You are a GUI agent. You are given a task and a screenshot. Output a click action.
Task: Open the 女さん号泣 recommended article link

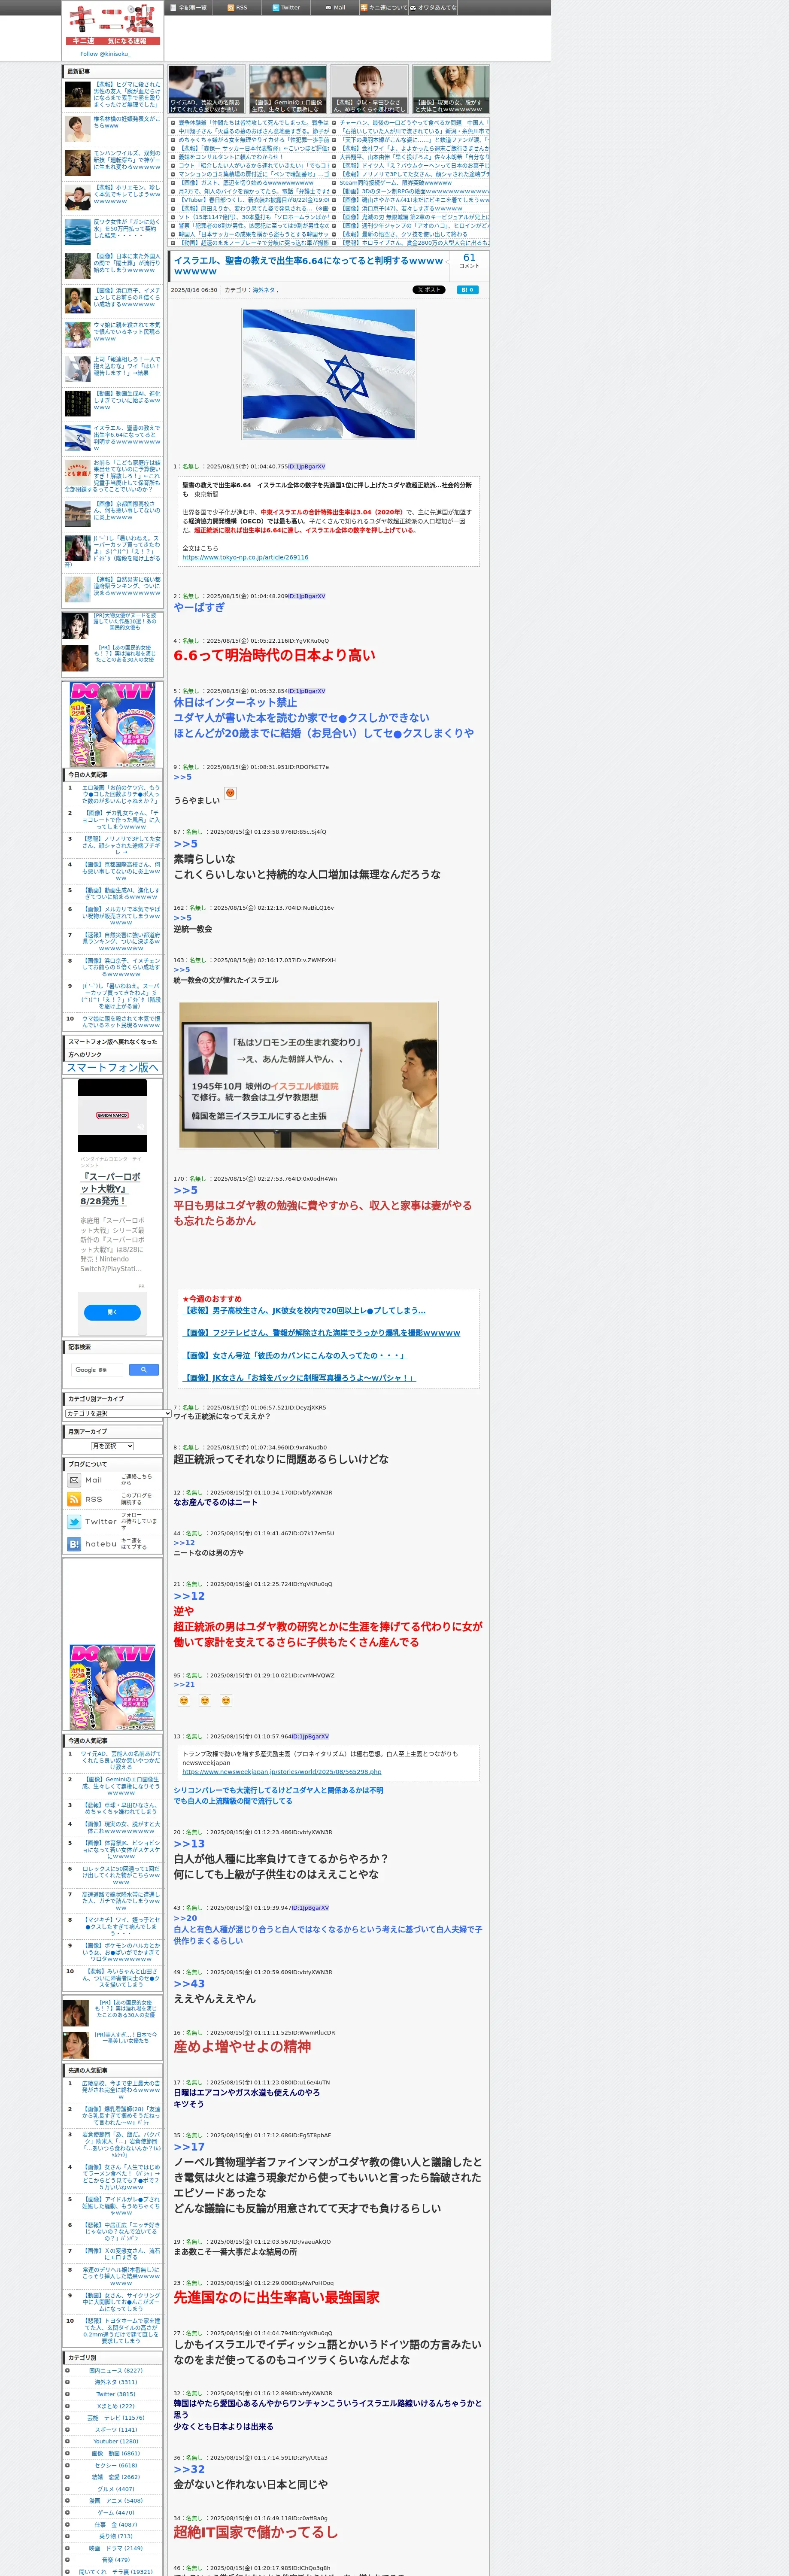(x=295, y=1355)
